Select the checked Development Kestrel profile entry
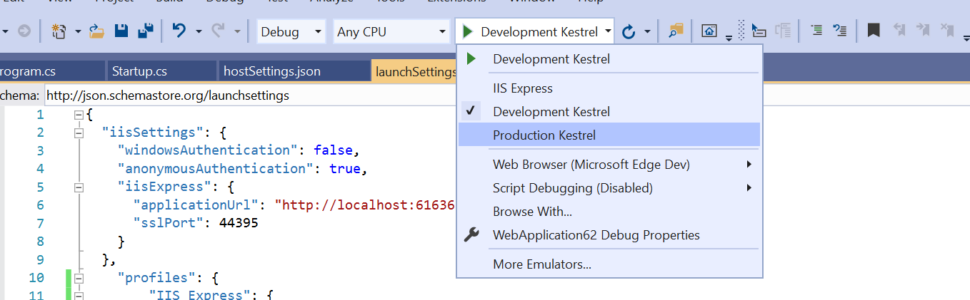Image resolution: width=970 pixels, height=300 pixels. point(609,112)
